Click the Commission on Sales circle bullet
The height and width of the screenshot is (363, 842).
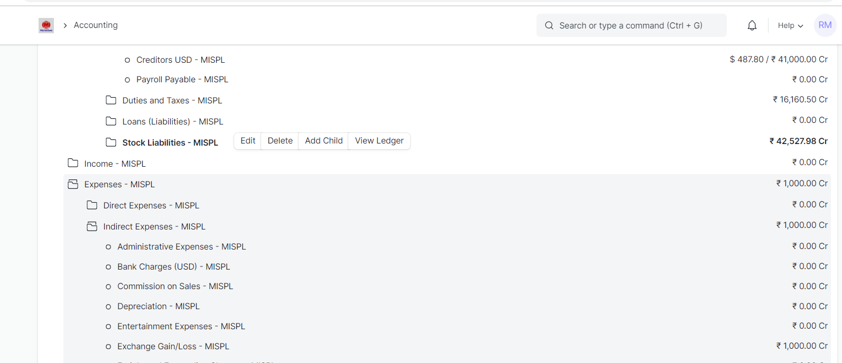click(108, 286)
